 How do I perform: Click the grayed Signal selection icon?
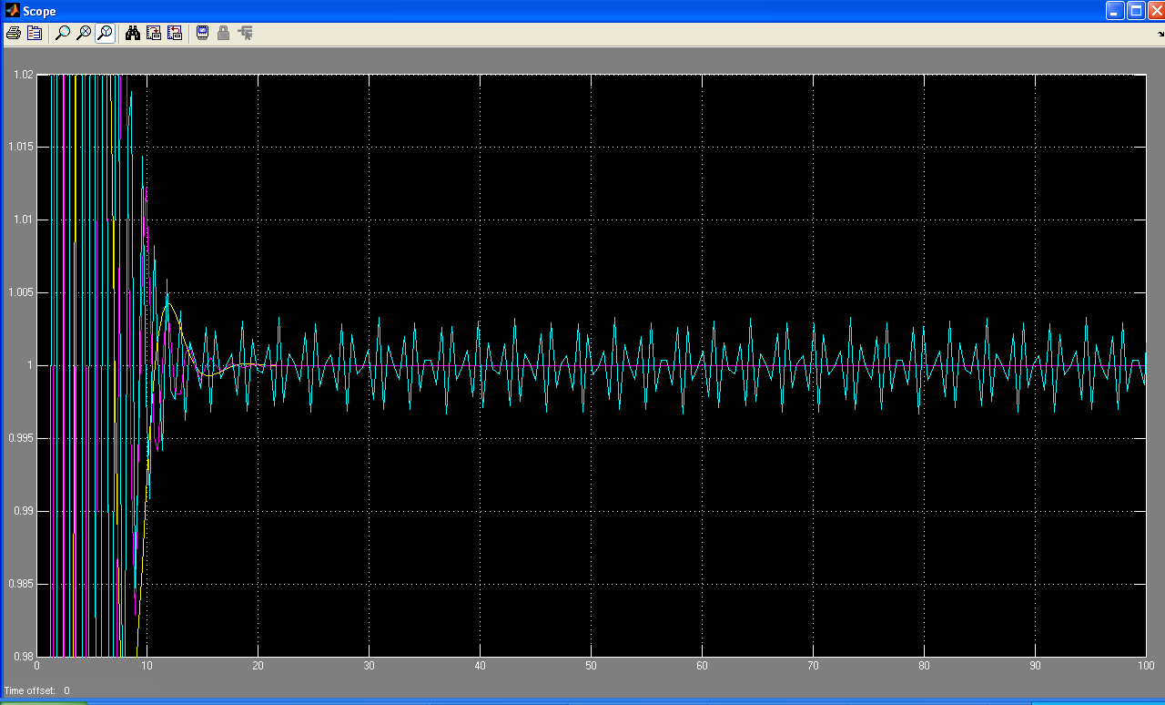tap(245, 34)
